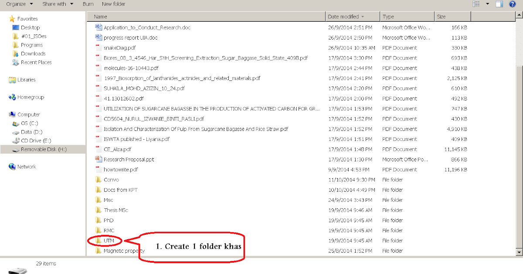Select CD5604_NURUL_IZWANIE_BINTI_RASLI.pdf icon
The width and height of the screenshot is (523, 274).
click(98, 119)
